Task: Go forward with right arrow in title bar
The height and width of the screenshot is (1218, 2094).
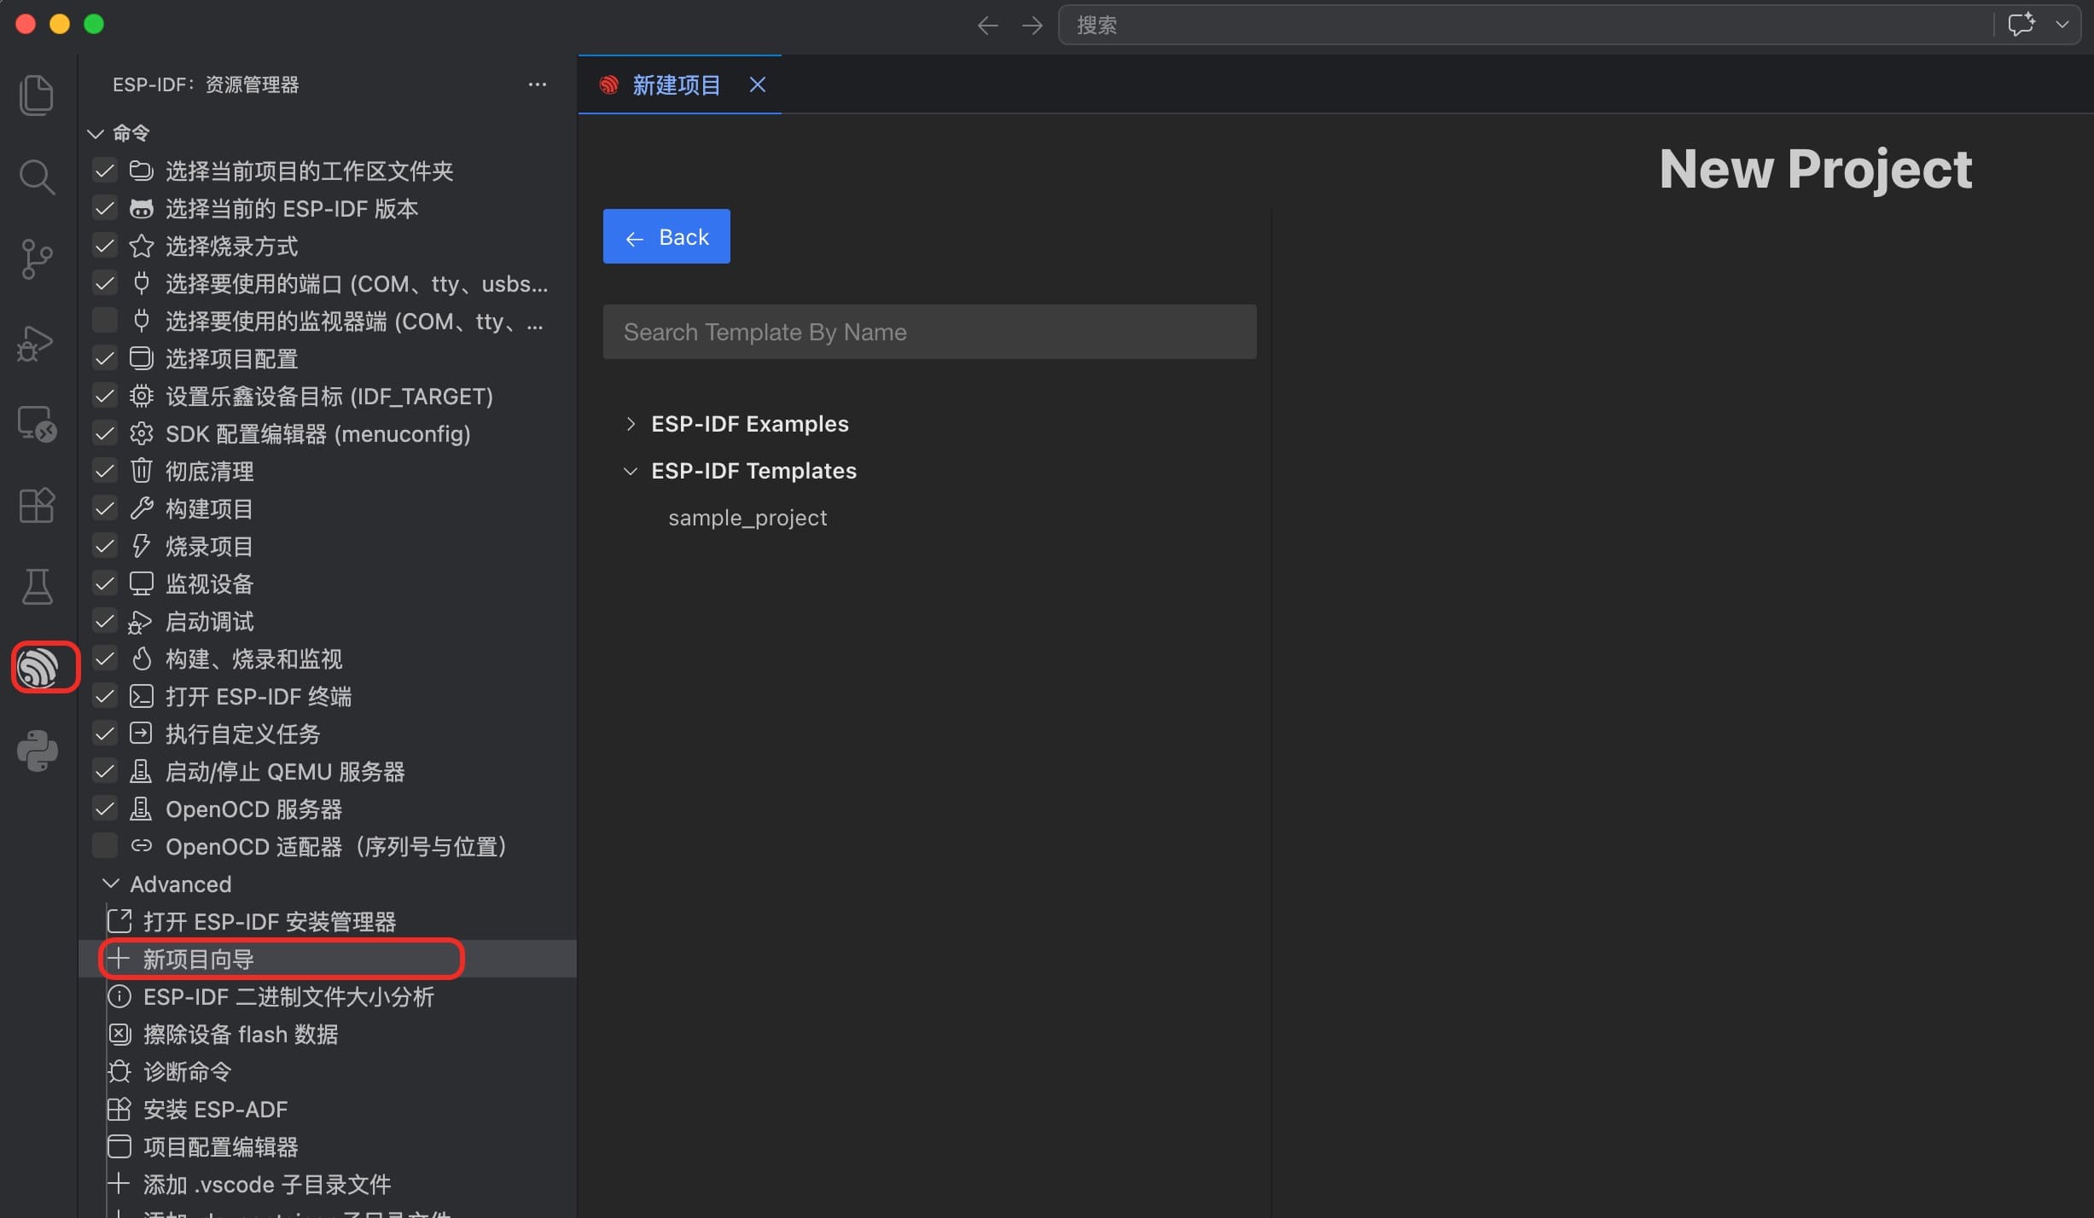Action: [1032, 26]
